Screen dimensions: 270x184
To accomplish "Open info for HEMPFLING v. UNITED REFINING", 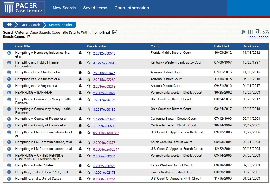I will [9, 156].
